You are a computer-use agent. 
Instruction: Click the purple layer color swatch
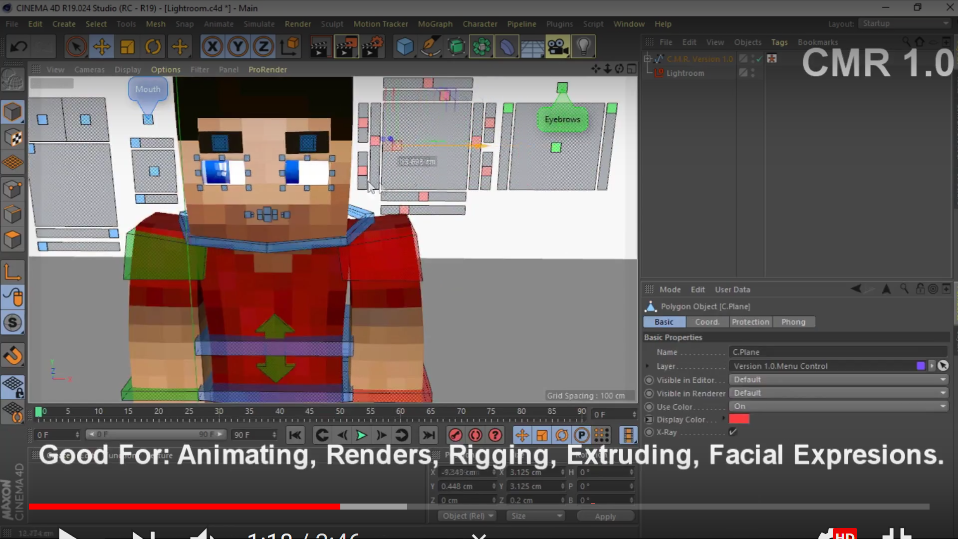pos(921,366)
